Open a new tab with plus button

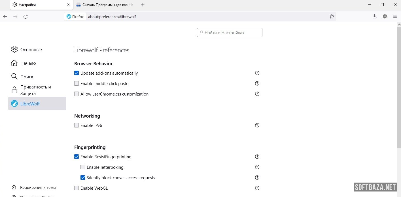tap(143, 5)
